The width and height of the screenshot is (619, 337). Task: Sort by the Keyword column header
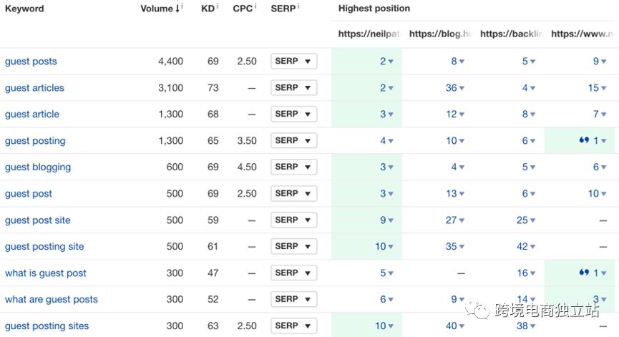[24, 9]
